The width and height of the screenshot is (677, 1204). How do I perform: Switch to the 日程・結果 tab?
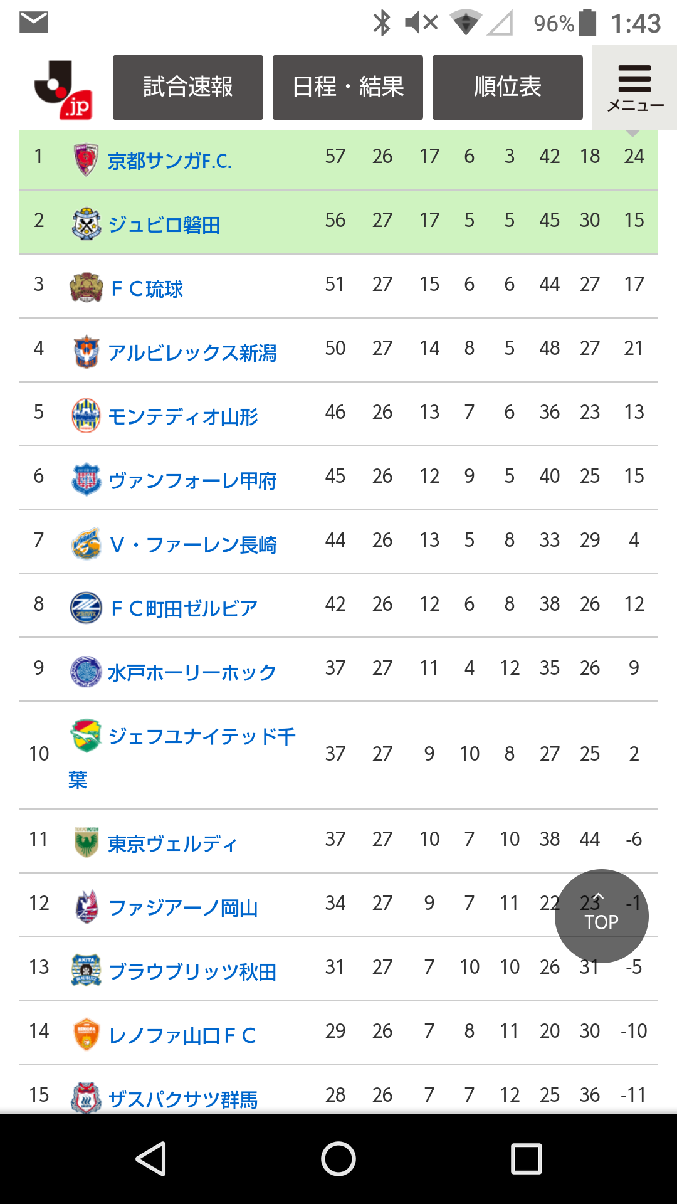348,87
